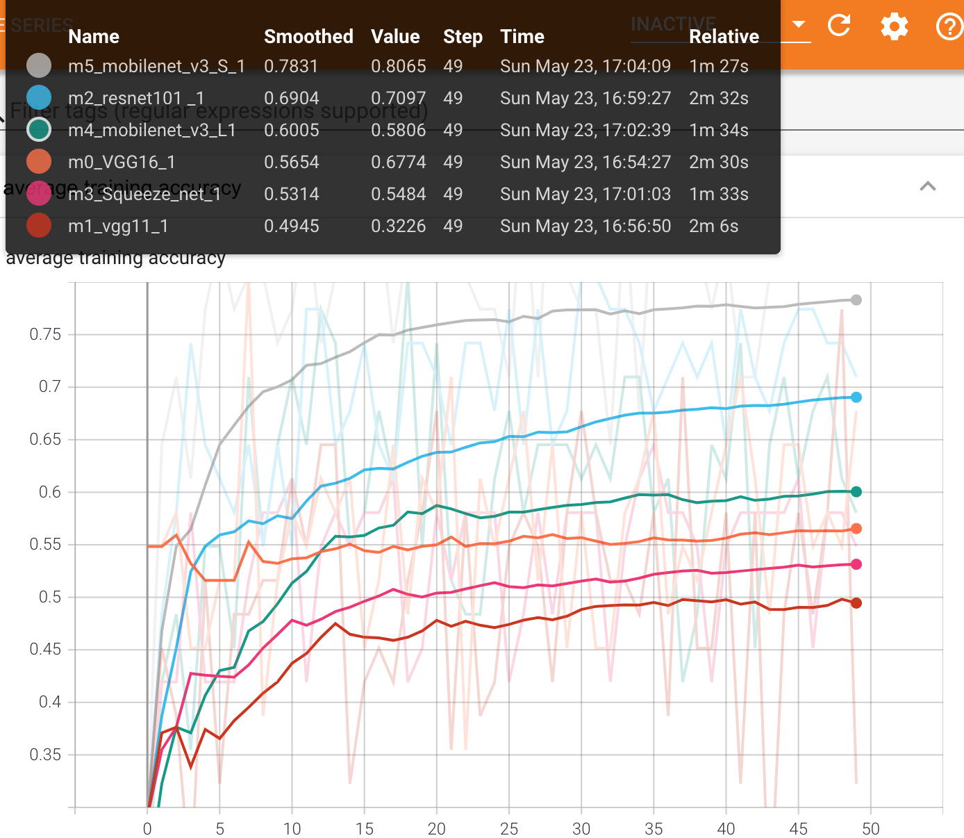
Task: Click the teal m4_mobilenet_v3_L1 color swatch
Action: 39,129
